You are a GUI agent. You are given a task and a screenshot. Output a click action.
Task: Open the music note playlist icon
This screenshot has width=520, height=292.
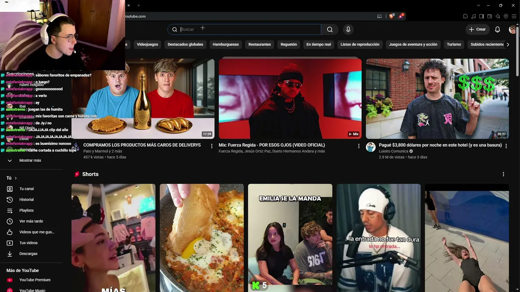click(473, 16)
